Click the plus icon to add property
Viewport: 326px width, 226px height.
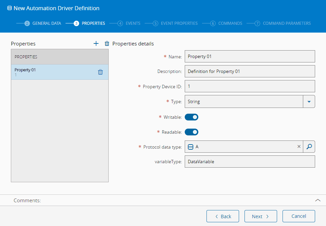[x=96, y=43]
